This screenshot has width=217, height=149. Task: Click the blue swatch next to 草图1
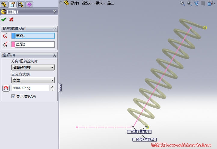[x=13, y=36]
